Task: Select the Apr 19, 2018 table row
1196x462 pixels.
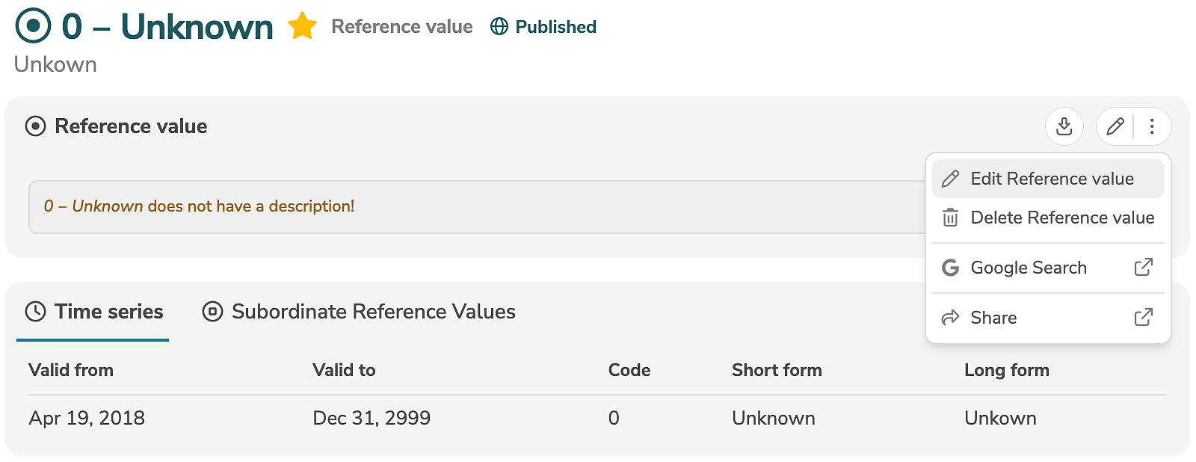Action: click(x=87, y=418)
